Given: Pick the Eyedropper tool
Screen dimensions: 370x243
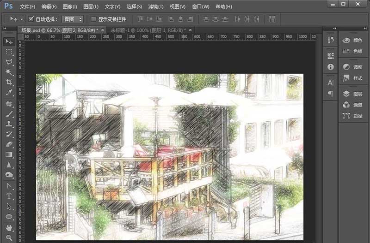Looking at the screenshot, I should tap(9, 92).
